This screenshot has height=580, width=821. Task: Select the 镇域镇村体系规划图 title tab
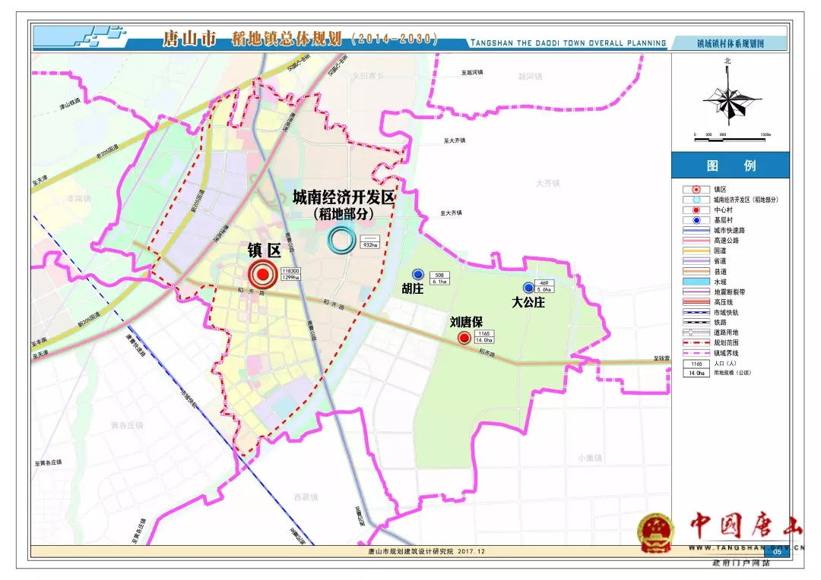tap(730, 44)
